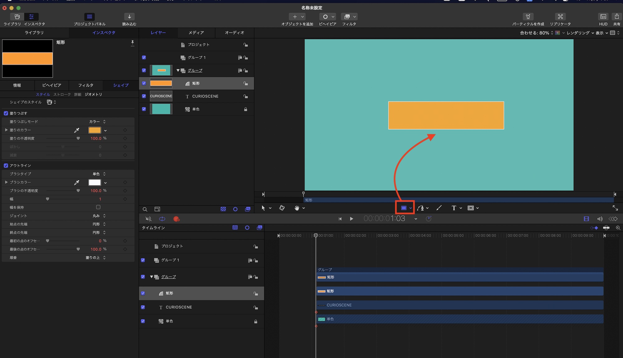
Task: Open the Fit zoom level dropdown
Action: [x=536, y=33]
